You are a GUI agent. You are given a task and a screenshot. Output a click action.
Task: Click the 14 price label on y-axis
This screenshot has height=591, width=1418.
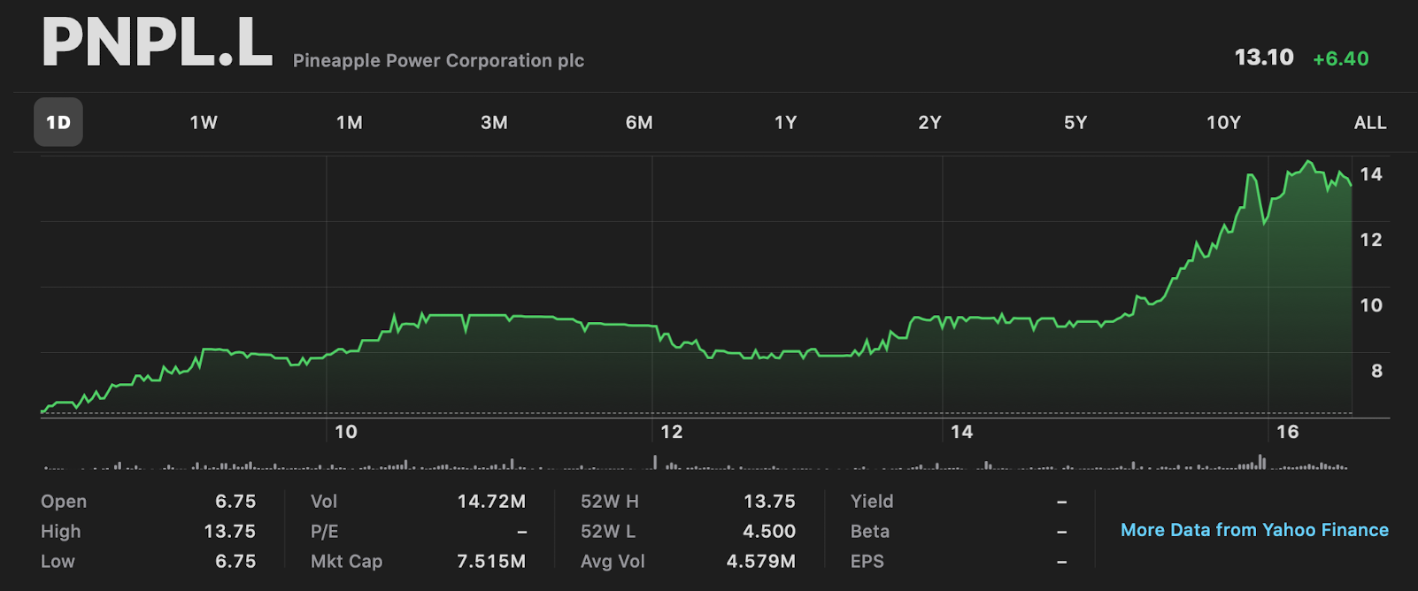1371,174
